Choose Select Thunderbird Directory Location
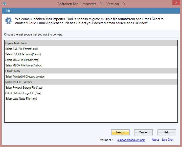This screenshot has width=182, height=147. (x=91, y=77)
